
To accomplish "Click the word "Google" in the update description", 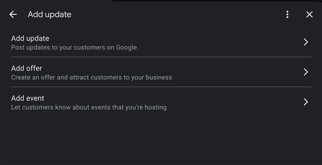I will [126, 47].
